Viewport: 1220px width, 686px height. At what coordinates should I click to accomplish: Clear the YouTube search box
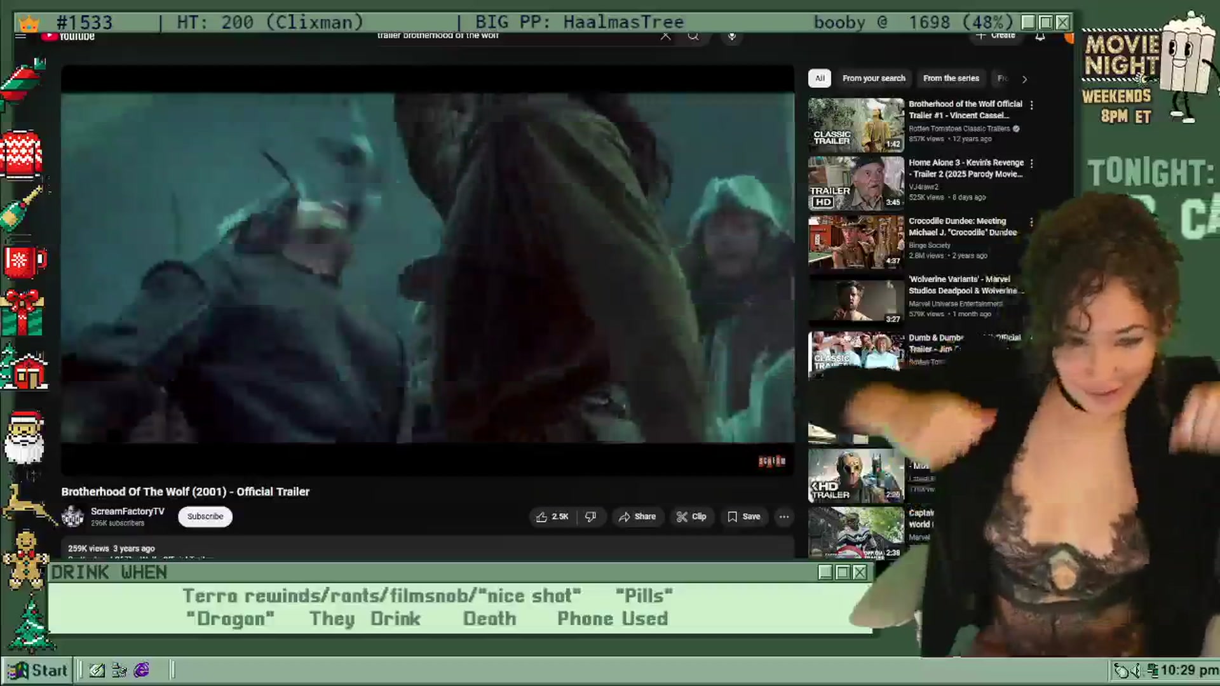coord(665,36)
